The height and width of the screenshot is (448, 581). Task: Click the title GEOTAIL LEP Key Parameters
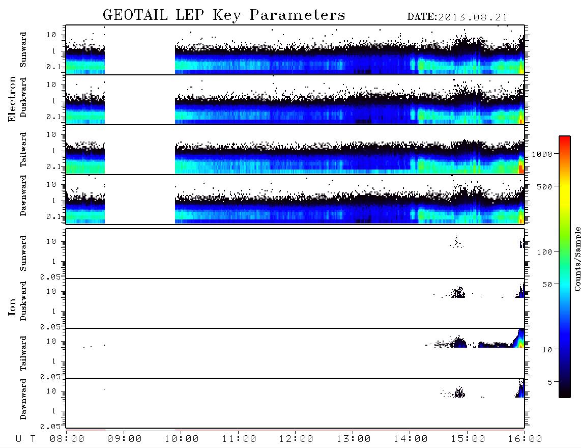click(224, 16)
